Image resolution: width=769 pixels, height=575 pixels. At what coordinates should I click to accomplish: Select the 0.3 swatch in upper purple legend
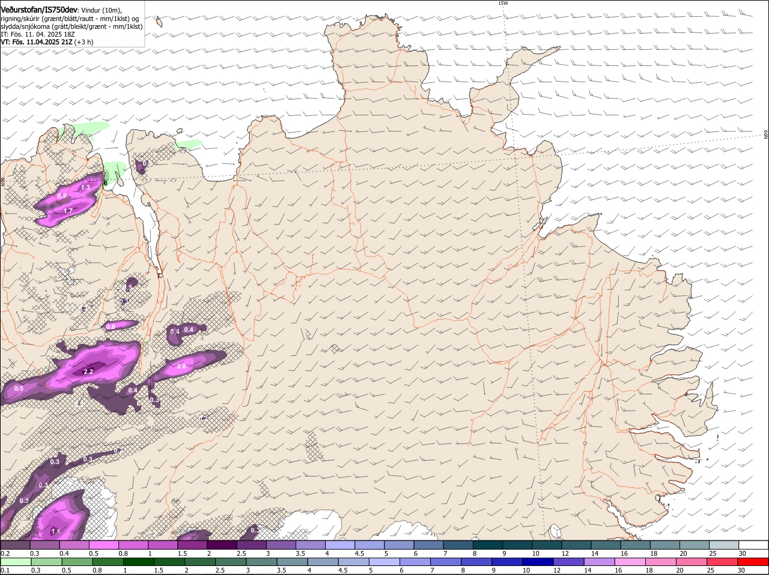tap(44, 544)
